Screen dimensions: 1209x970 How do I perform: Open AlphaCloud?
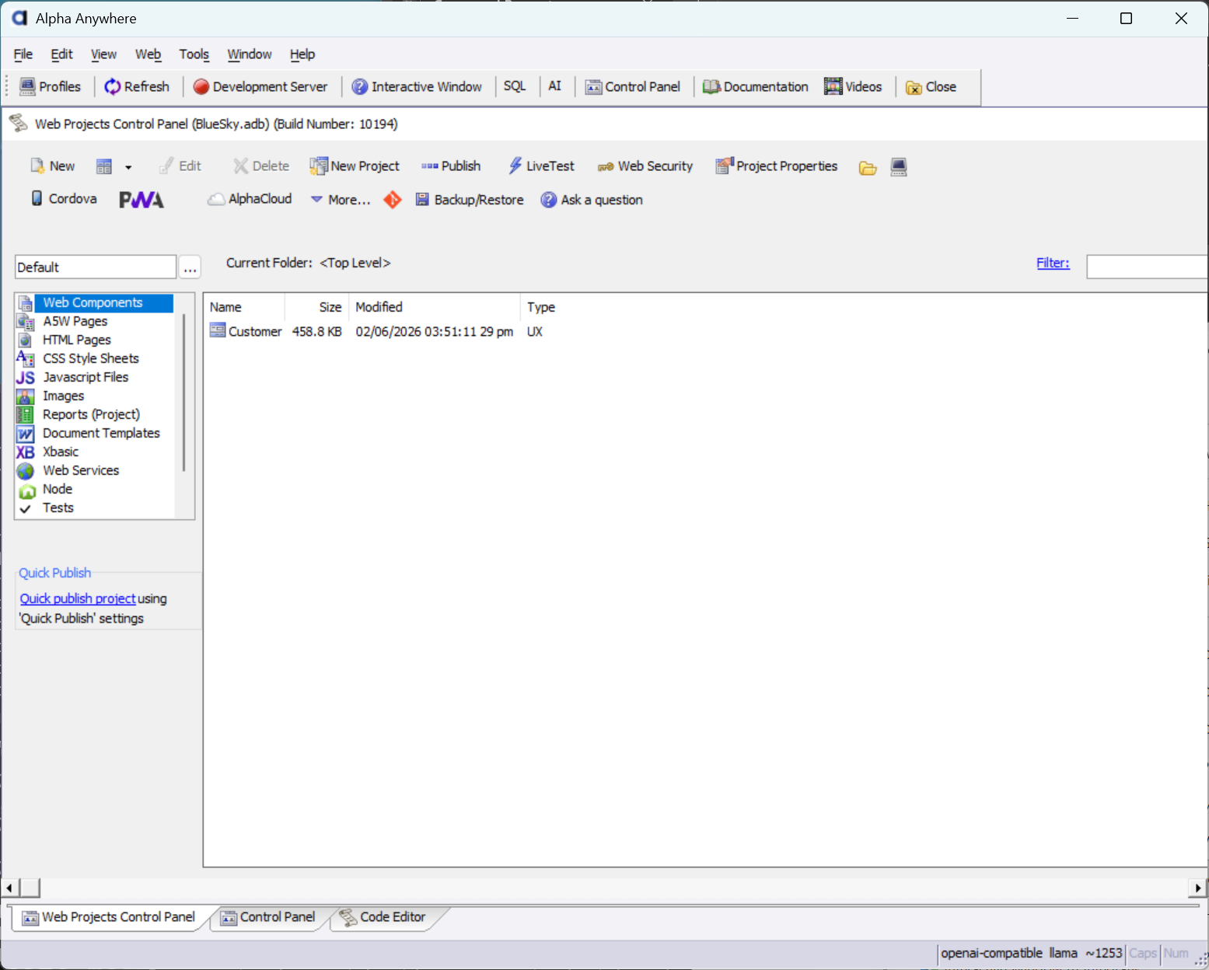(x=250, y=199)
